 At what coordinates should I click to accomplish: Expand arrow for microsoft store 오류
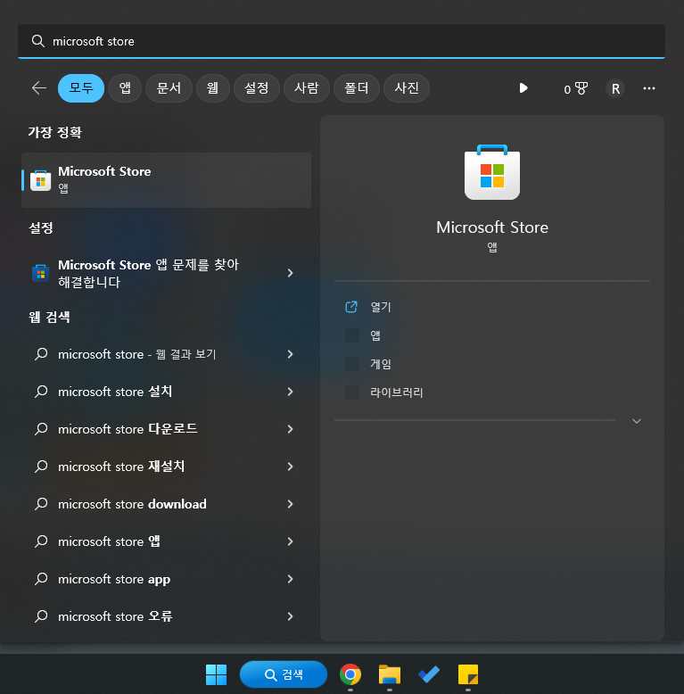coord(290,616)
